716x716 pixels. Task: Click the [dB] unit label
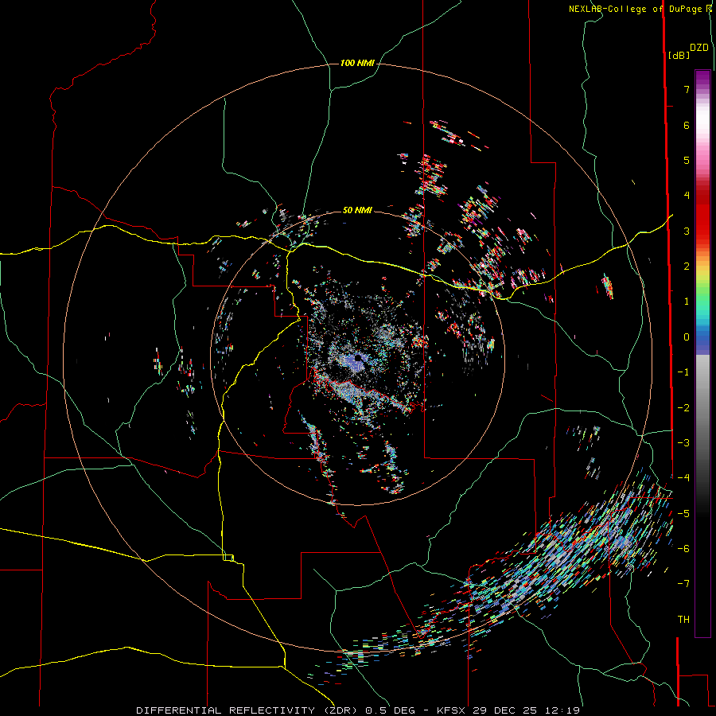tap(679, 55)
